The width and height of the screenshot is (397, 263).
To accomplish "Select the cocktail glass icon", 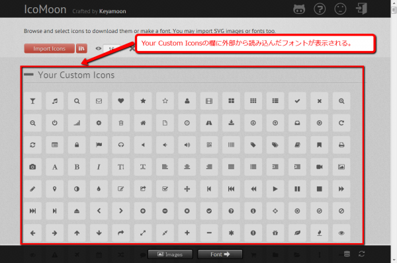I will 32,101.
